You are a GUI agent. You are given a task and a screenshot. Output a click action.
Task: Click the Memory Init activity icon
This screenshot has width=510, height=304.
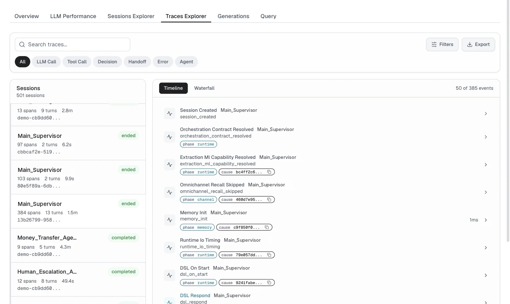point(170,220)
